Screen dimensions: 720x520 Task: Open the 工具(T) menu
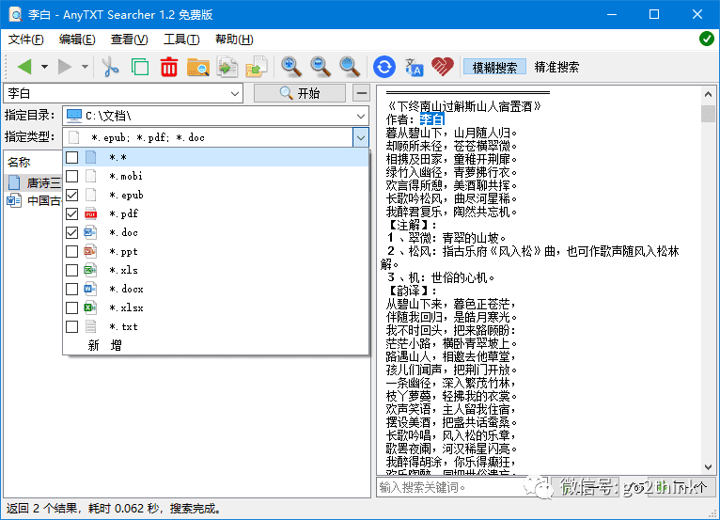click(181, 39)
